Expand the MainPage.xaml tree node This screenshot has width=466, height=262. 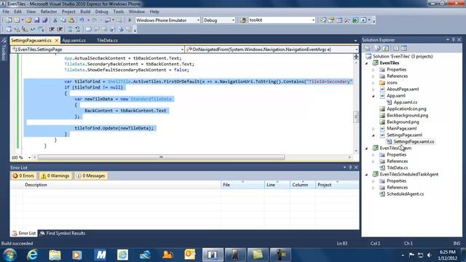(374, 129)
